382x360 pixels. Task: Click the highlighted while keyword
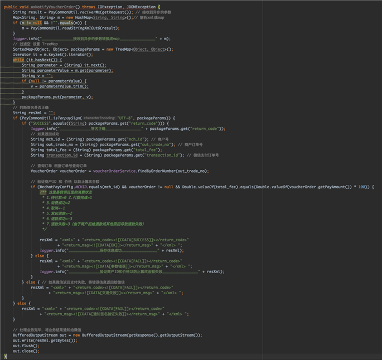(x=18, y=60)
